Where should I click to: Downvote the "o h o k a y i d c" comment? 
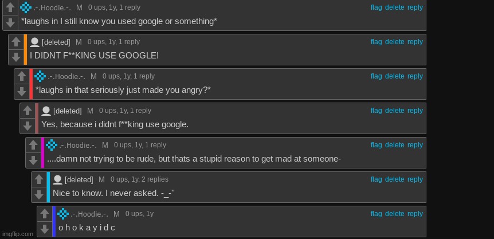click(x=45, y=229)
